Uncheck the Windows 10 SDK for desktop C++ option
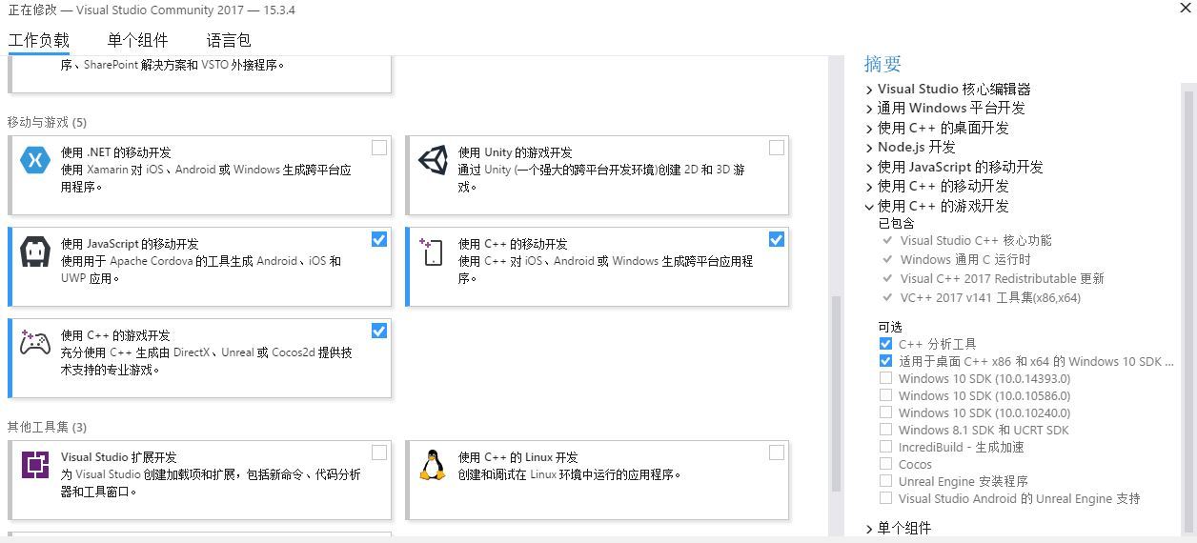 click(886, 361)
